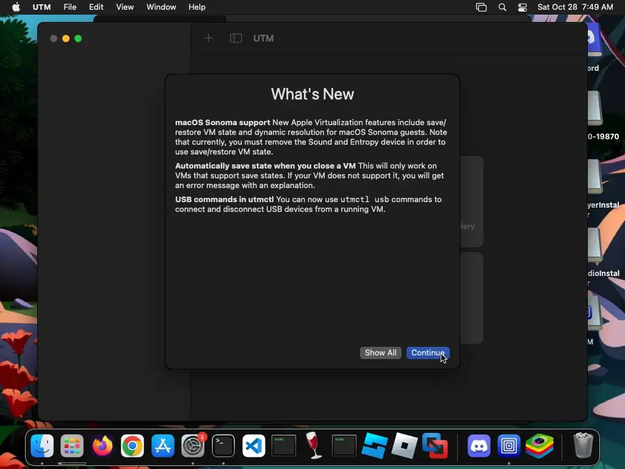Open Finder from the Dock
This screenshot has height=469, width=625.
[42, 445]
